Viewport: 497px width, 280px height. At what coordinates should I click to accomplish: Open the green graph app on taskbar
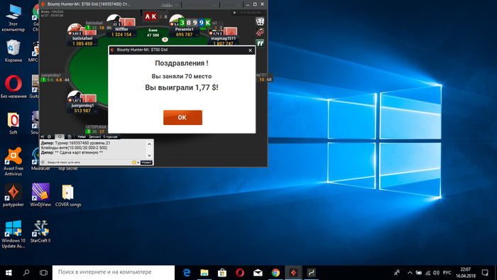click(311, 273)
